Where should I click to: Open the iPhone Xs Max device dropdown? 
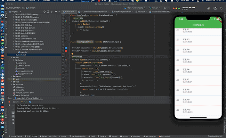pos(135,8)
